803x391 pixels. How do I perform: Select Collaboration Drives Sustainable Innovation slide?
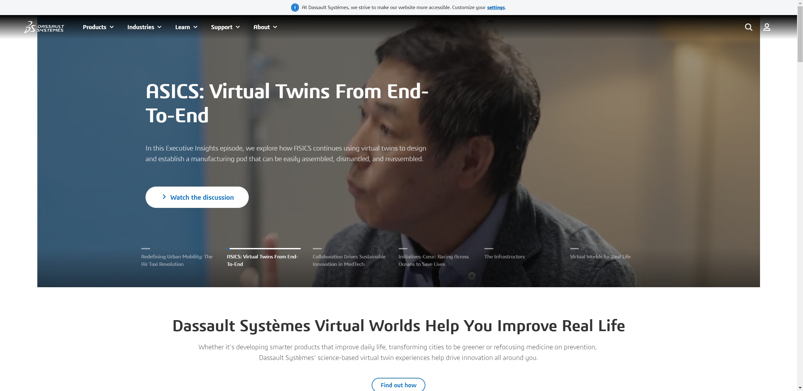(x=349, y=260)
